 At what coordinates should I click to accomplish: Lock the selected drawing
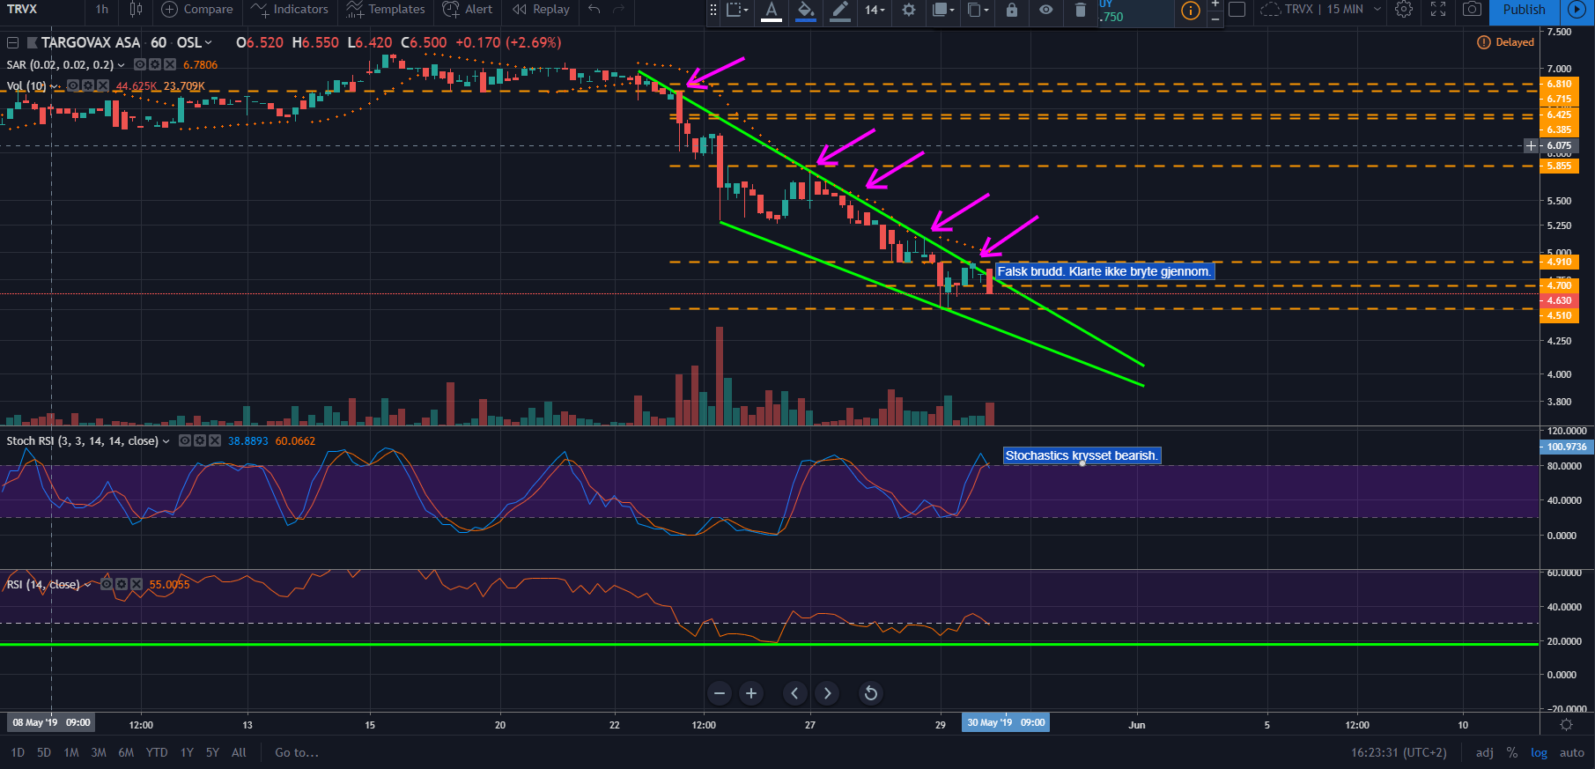pyautogui.click(x=1011, y=10)
